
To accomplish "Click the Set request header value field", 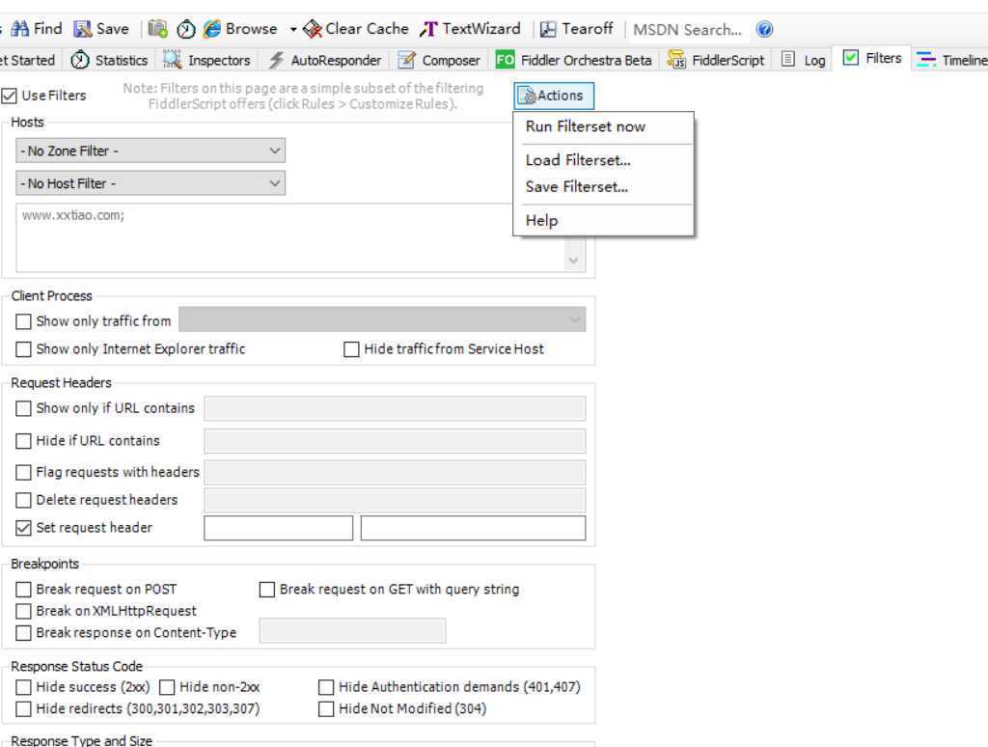I will [473, 528].
